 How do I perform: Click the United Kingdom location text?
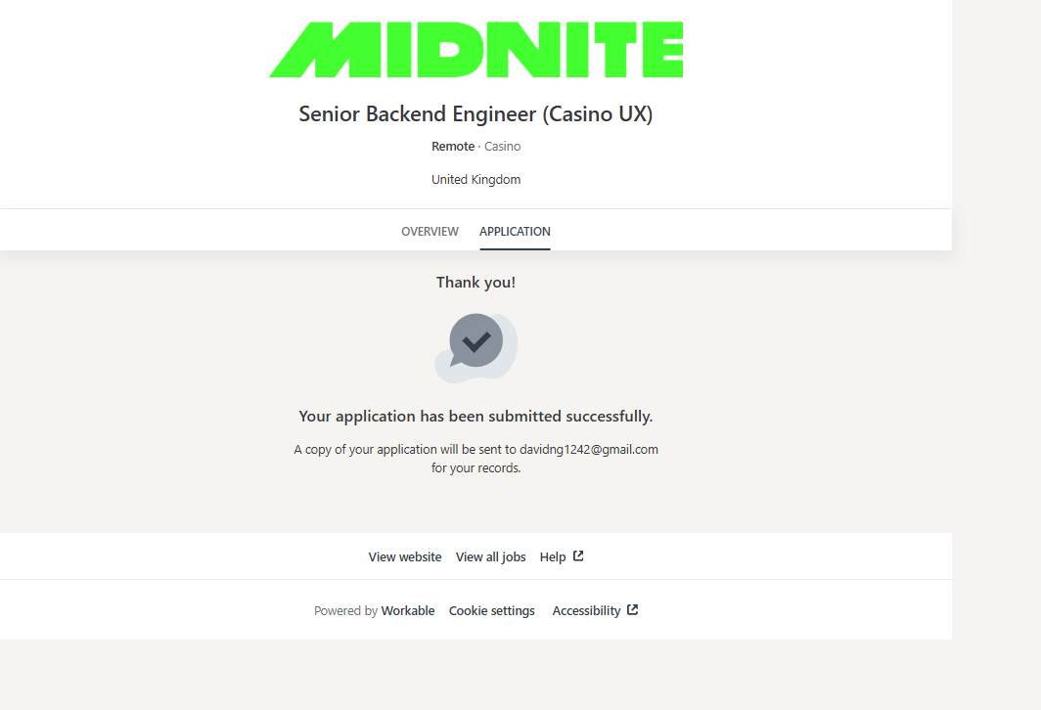(475, 180)
